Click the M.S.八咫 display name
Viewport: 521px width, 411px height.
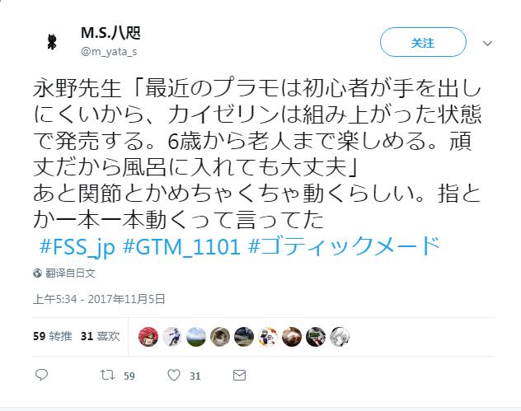[x=110, y=33]
